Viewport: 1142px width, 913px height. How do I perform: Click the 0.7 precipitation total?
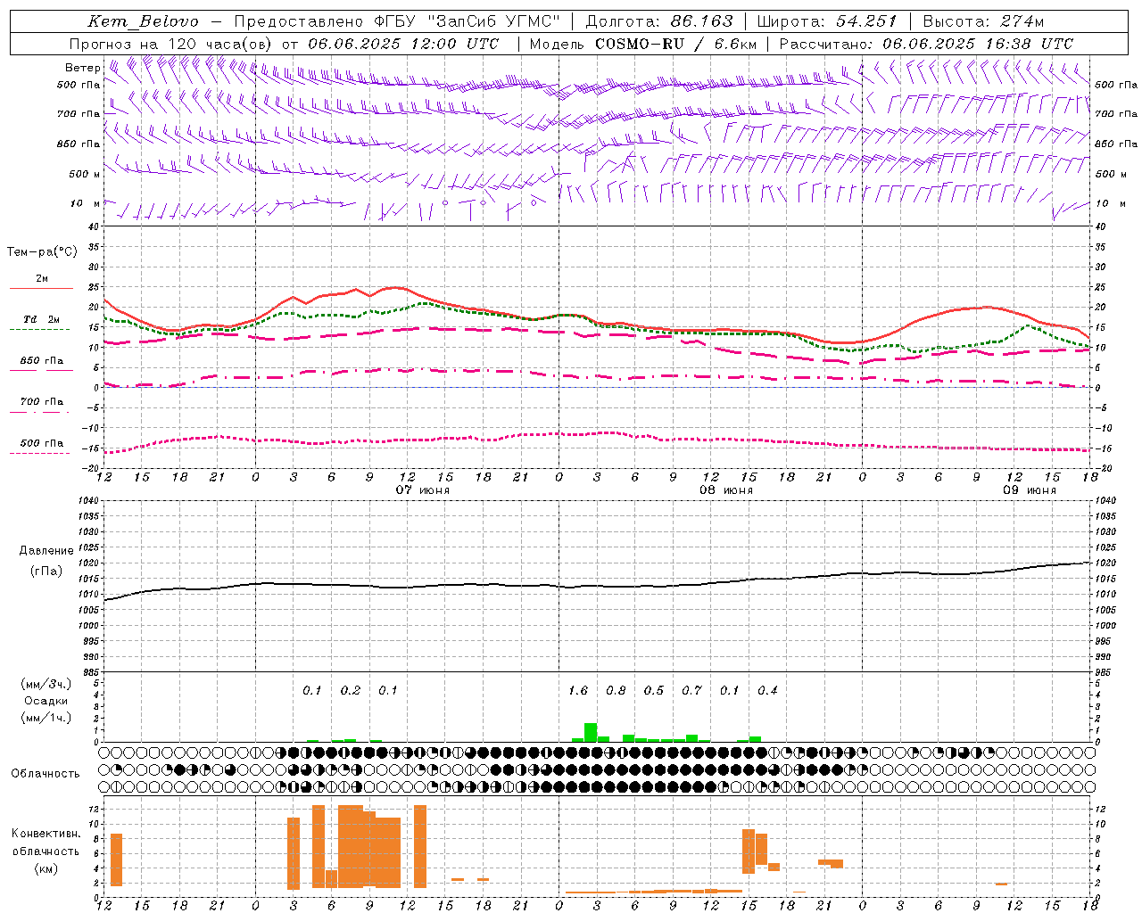tap(691, 691)
